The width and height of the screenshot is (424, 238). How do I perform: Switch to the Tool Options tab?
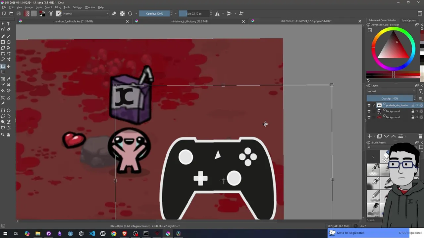click(x=409, y=20)
